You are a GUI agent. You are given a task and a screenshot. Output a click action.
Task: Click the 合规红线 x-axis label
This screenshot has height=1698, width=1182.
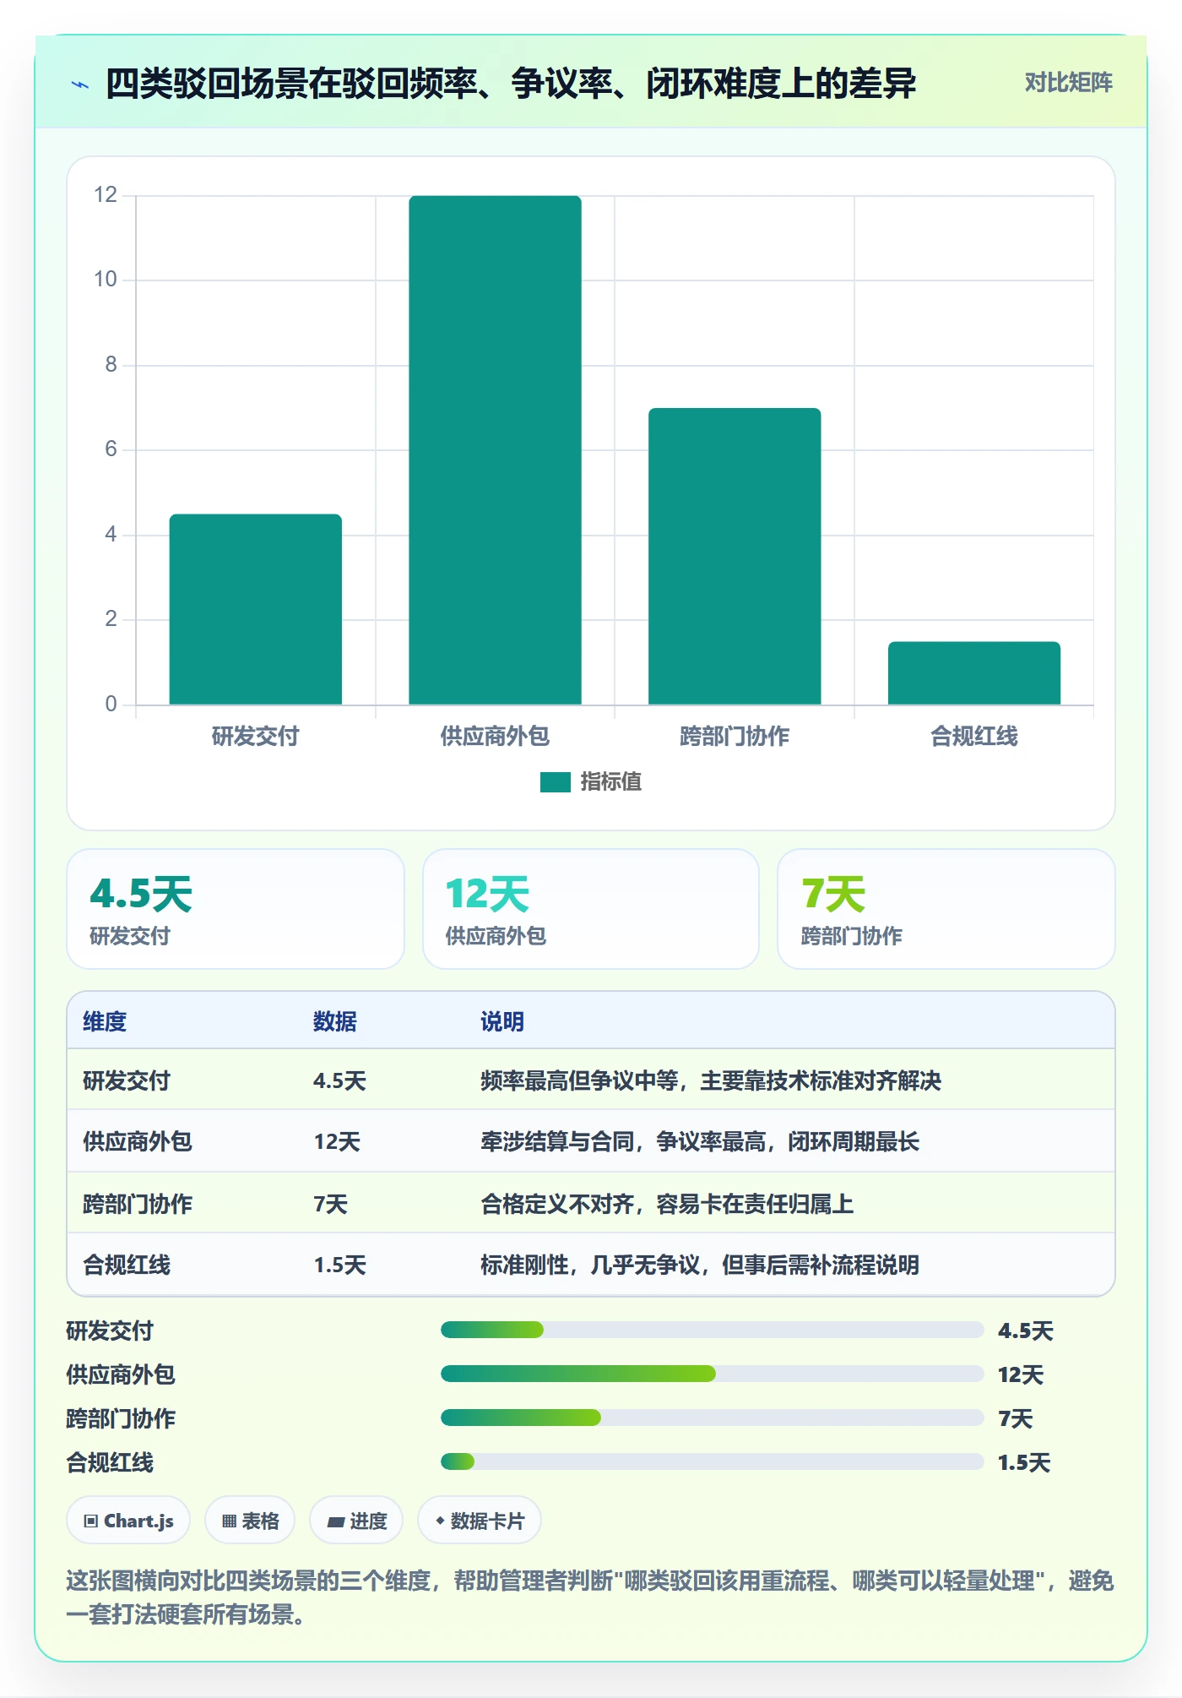(x=974, y=736)
